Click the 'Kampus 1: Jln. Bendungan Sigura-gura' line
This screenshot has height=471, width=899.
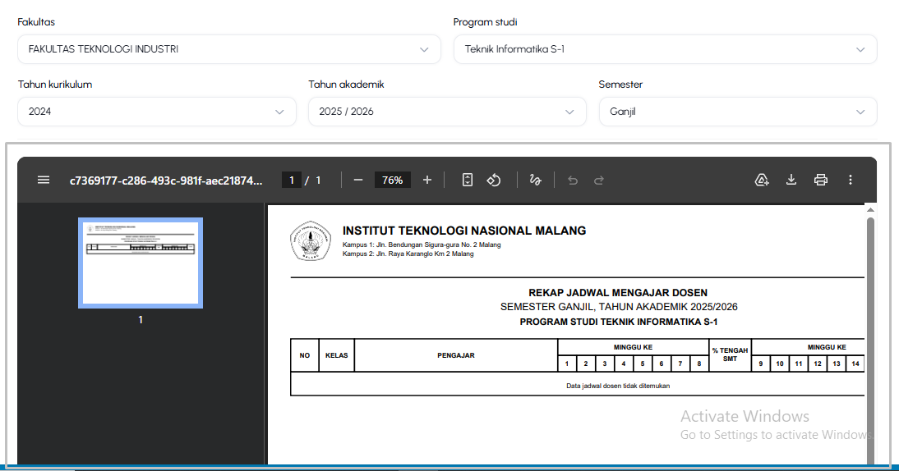422,245
